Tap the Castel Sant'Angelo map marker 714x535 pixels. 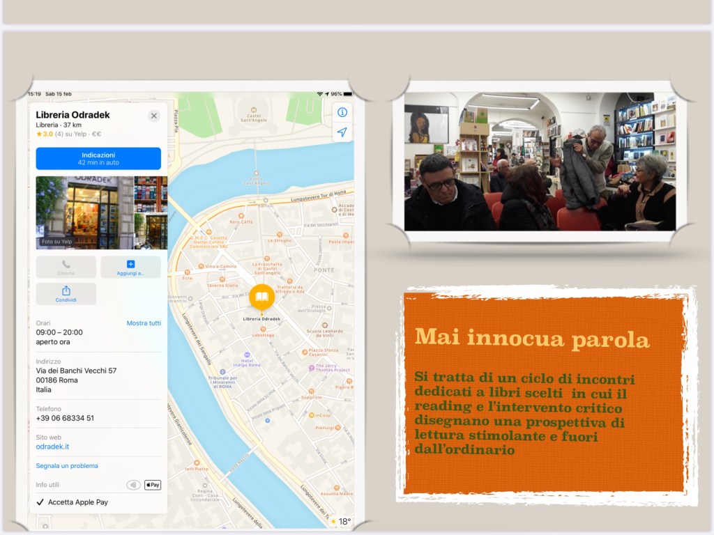254,111
